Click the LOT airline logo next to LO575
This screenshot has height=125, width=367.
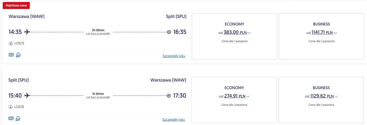point(11,43)
